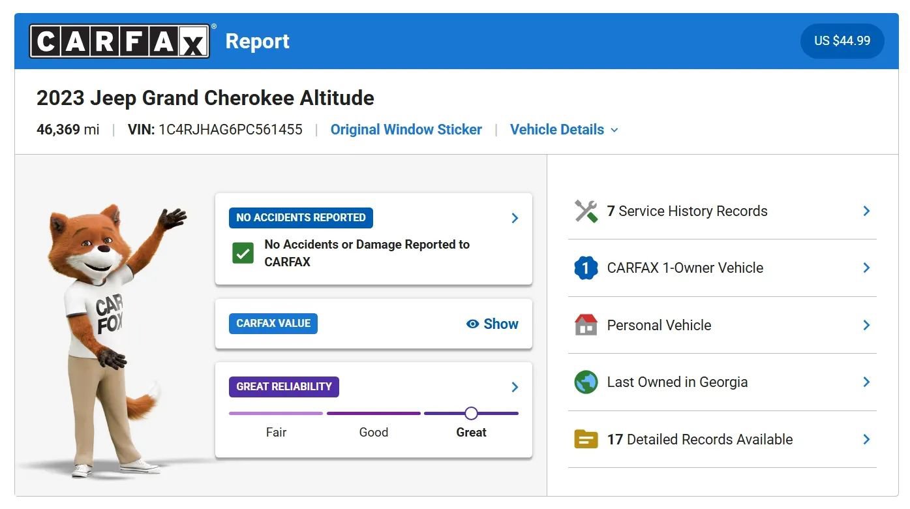The height and width of the screenshot is (509, 910).
Task: Click the eye icon beside Show
Action: pyautogui.click(x=473, y=324)
